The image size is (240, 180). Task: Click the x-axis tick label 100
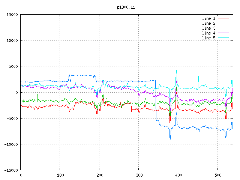tap(60, 175)
